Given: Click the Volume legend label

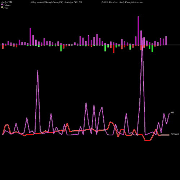Looking at the screenshot, I should click(7, 5).
